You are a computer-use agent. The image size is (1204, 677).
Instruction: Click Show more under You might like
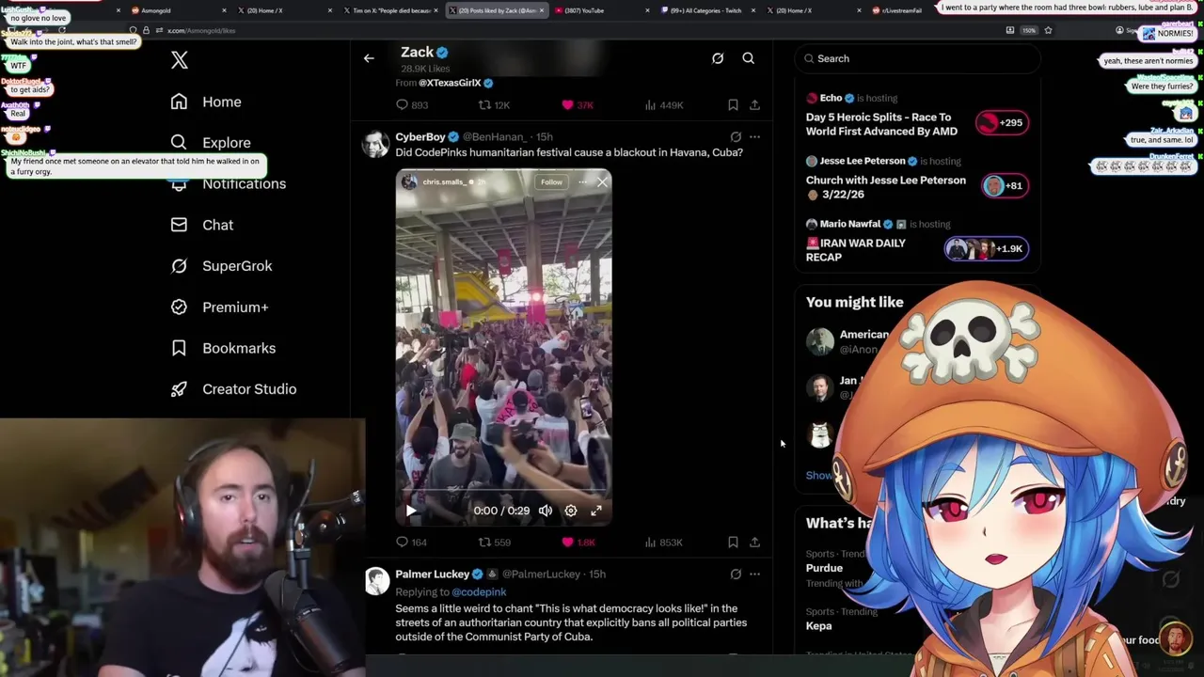pyautogui.click(x=819, y=476)
